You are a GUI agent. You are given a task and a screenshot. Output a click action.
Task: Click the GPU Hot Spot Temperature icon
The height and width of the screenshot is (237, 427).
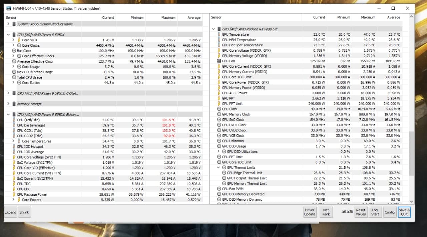219,45
